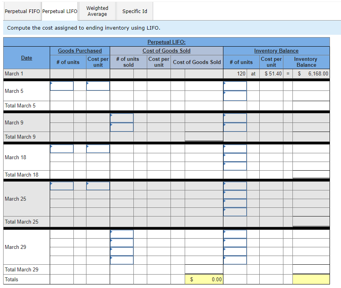This screenshot has width=341, height=288.
Task: Open March 25 first inventory units dropdown
Action: [x=235, y=186]
